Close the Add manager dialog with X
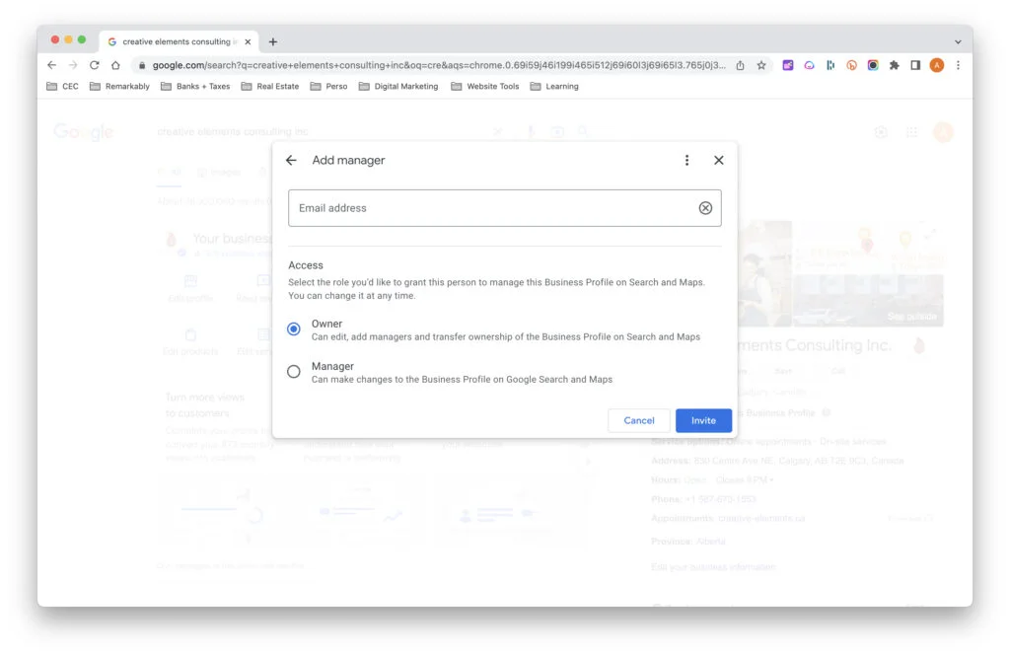1010x656 pixels. point(719,161)
